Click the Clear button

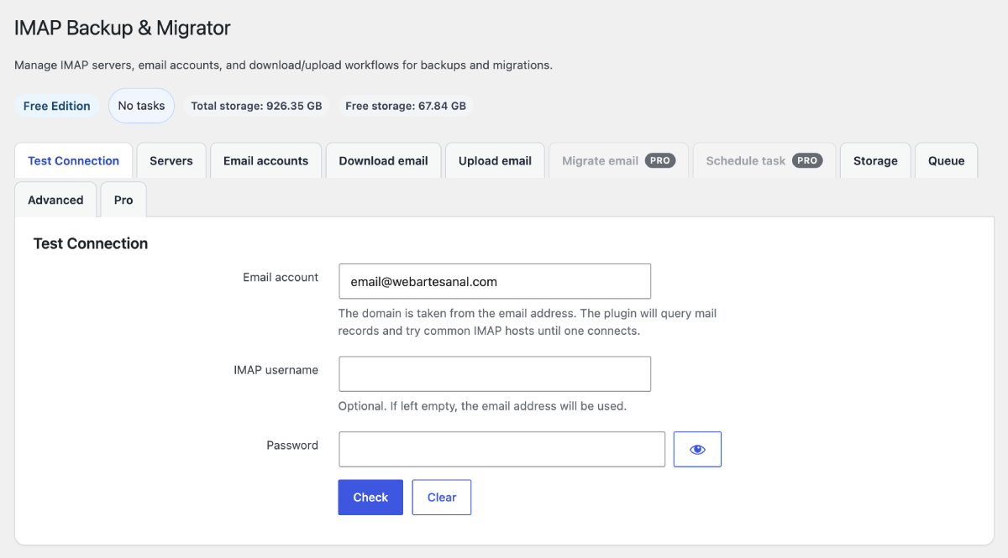(442, 498)
